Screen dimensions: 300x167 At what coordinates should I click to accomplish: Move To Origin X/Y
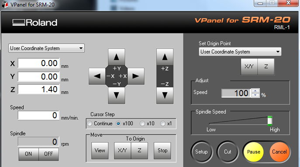[122, 150]
